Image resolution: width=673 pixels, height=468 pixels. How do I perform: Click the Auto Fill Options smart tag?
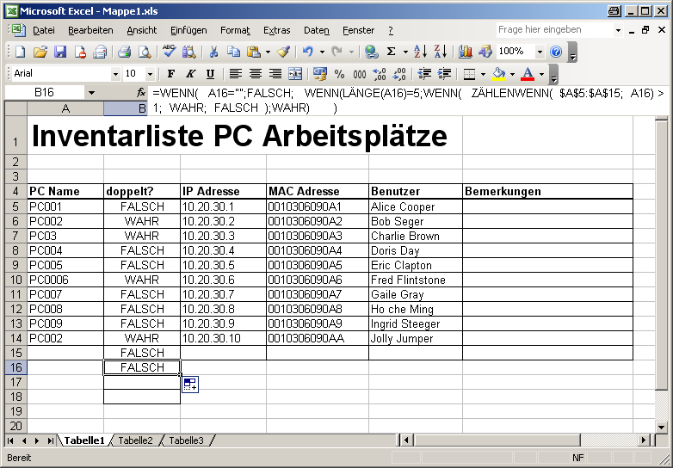[190, 385]
